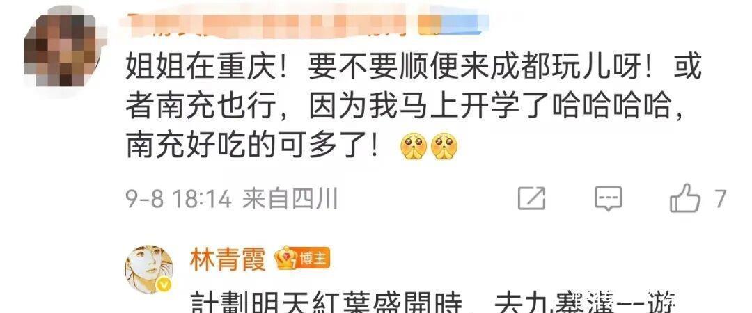Open the blurred commenter's avatar
Screen dimensions: 752x313
coord(61,50)
